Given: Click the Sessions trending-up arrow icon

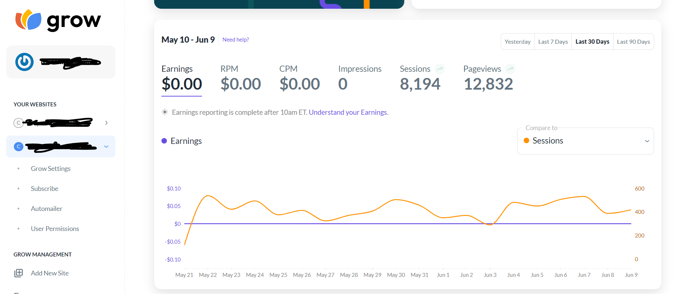Looking at the screenshot, I should coord(440,69).
